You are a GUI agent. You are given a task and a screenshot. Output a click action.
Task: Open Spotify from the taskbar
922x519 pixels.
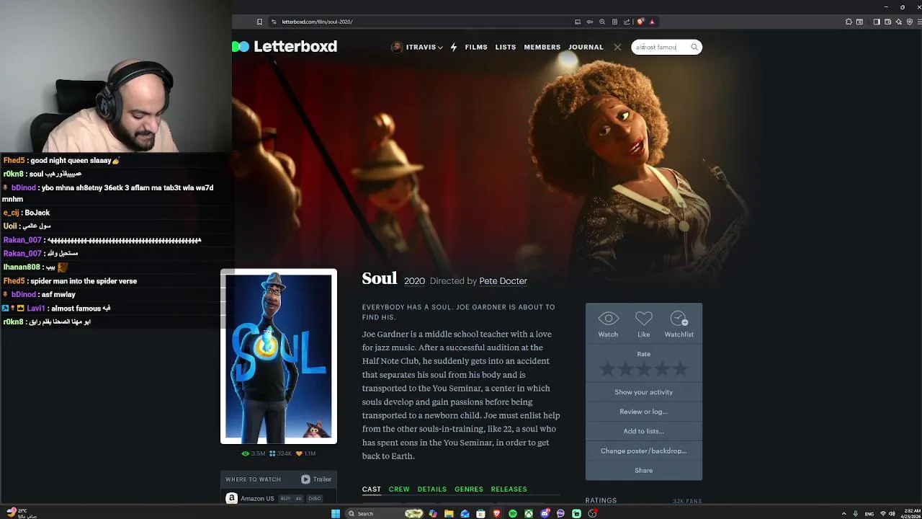(513, 513)
